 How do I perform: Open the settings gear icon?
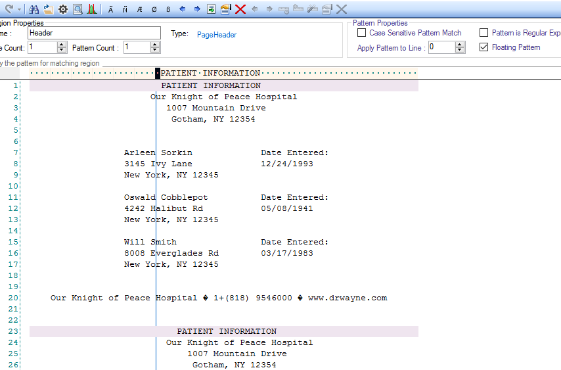tap(63, 9)
